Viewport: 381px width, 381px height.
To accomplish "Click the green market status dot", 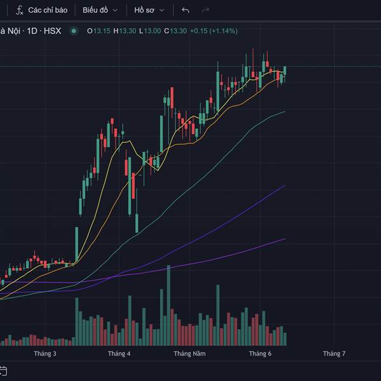I will coord(74,31).
